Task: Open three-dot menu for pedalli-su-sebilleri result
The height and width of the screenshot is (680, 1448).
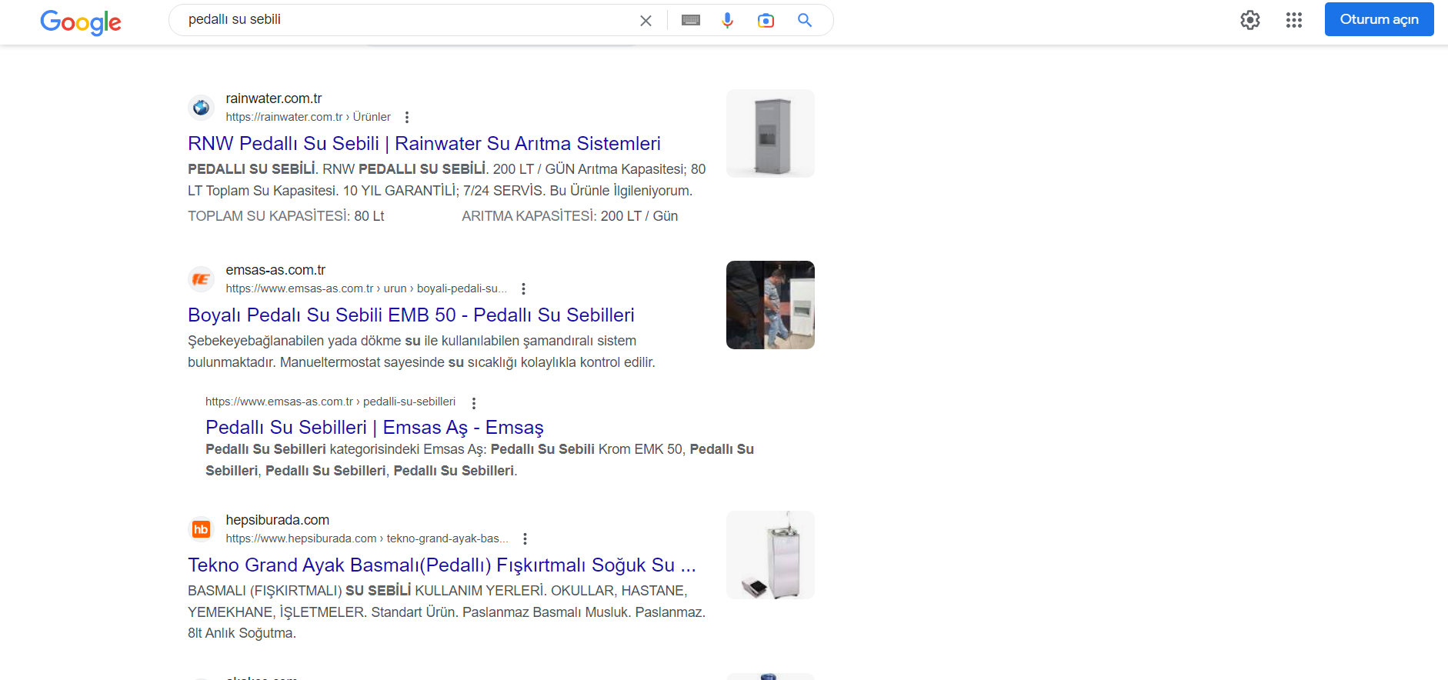Action: point(474,403)
